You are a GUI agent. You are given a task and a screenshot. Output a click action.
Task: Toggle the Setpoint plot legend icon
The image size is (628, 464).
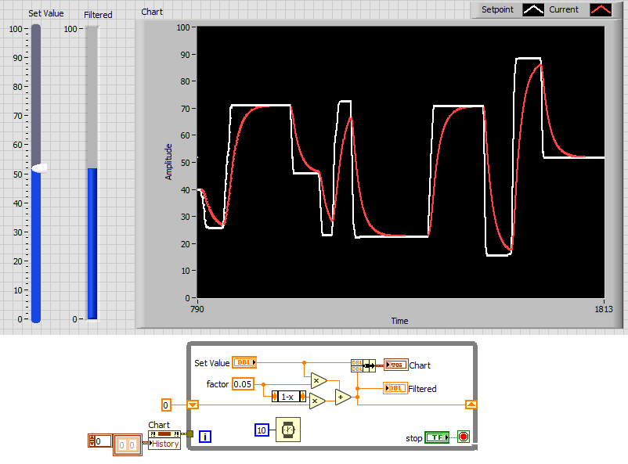[533, 10]
